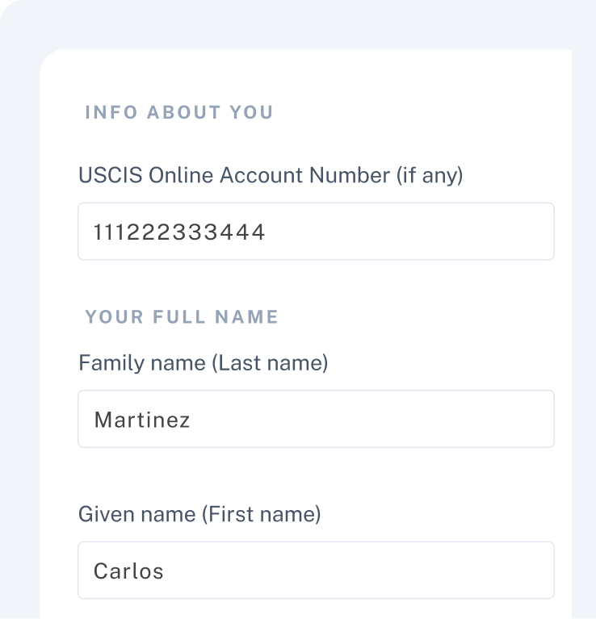596x619 pixels.
Task: Click the number 111222333444 in the field
Action: pyautogui.click(x=179, y=232)
